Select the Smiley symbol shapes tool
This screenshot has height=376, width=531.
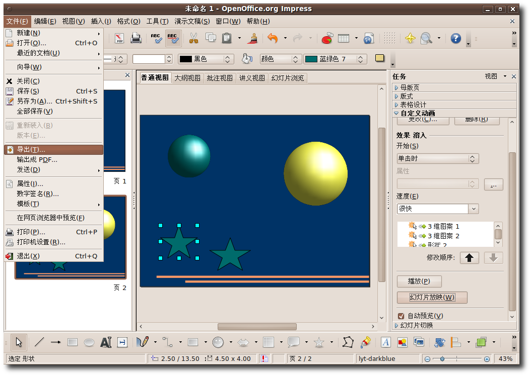218,342
